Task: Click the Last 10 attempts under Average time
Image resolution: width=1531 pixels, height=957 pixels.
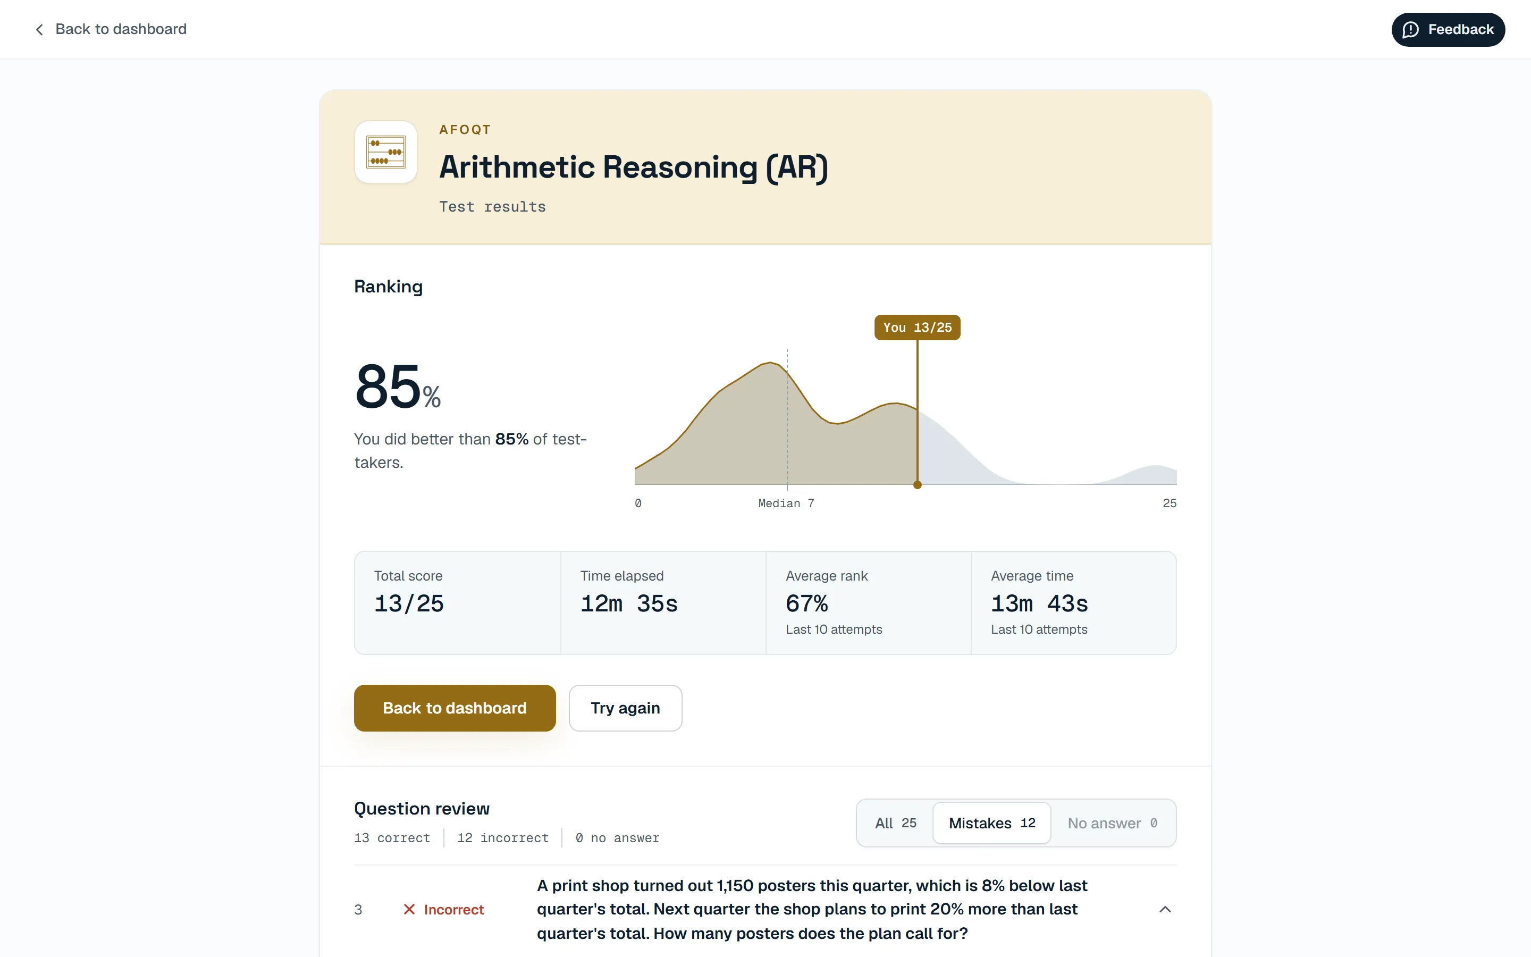Action: [1039, 629]
